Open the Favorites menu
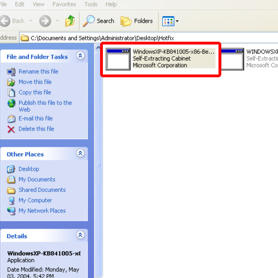Screen dimensions: 278x278 coord(64,4)
